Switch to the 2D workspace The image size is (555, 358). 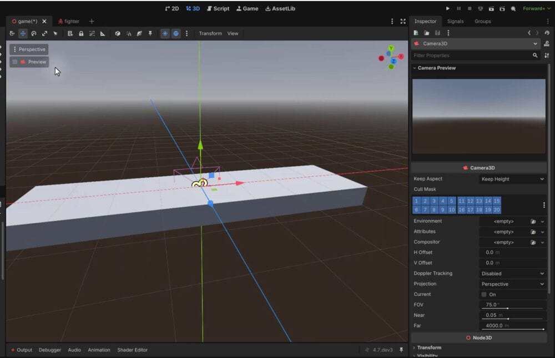(172, 8)
